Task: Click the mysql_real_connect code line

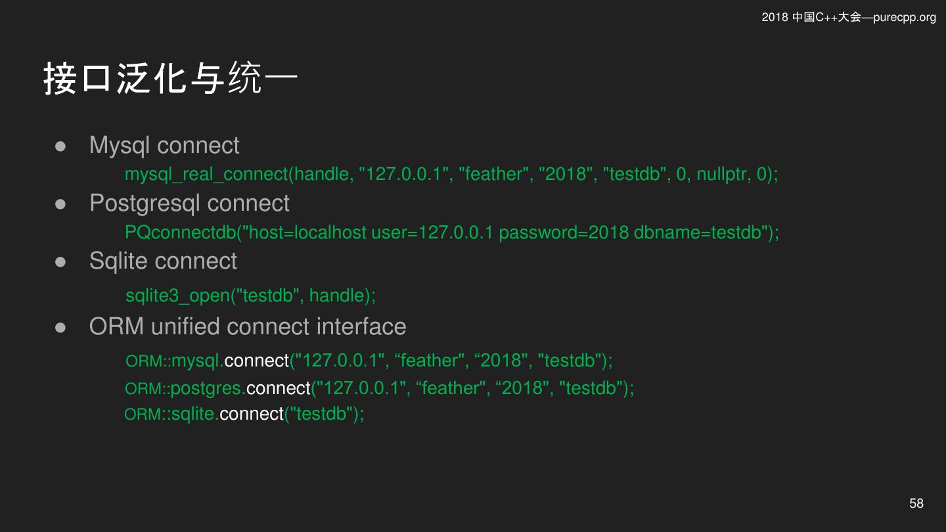Action: coord(451,174)
